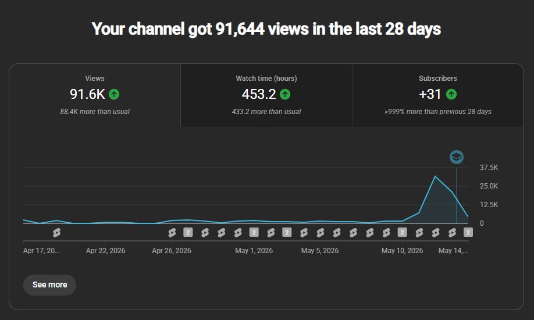Click the May 10, 2026 date label
The width and height of the screenshot is (534, 320).
tap(402, 251)
